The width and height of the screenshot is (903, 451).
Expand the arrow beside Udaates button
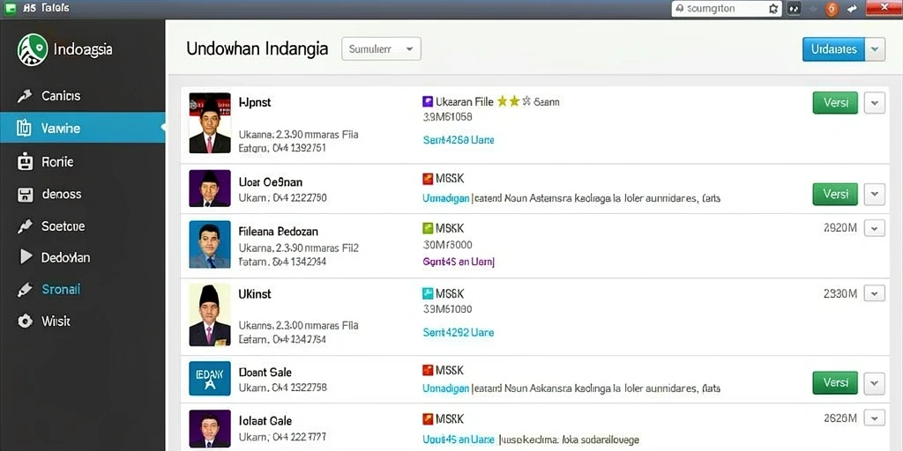point(875,49)
